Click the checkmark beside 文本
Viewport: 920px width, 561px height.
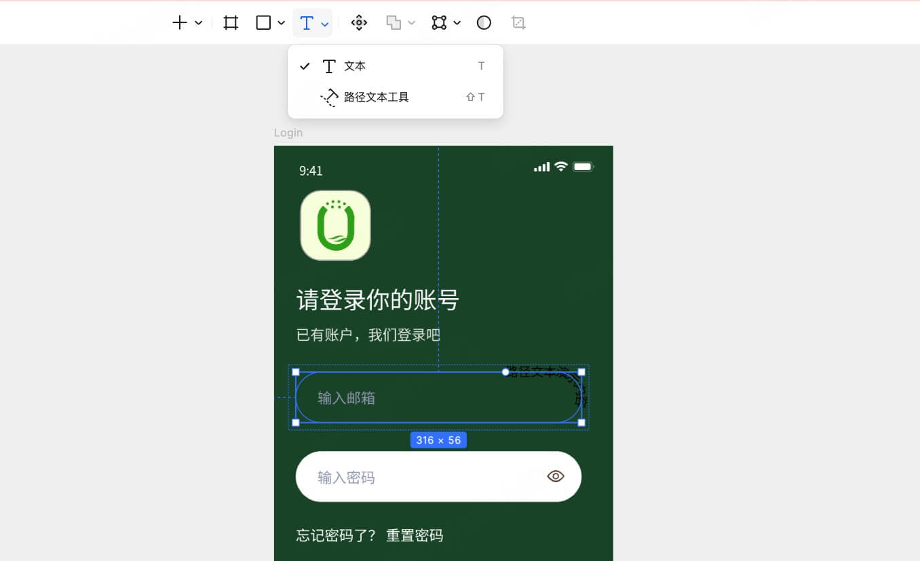pyautogui.click(x=305, y=66)
